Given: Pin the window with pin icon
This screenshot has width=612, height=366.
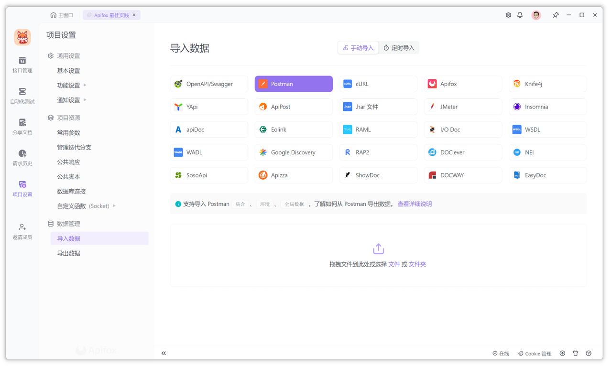Looking at the screenshot, I should click(556, 15).
